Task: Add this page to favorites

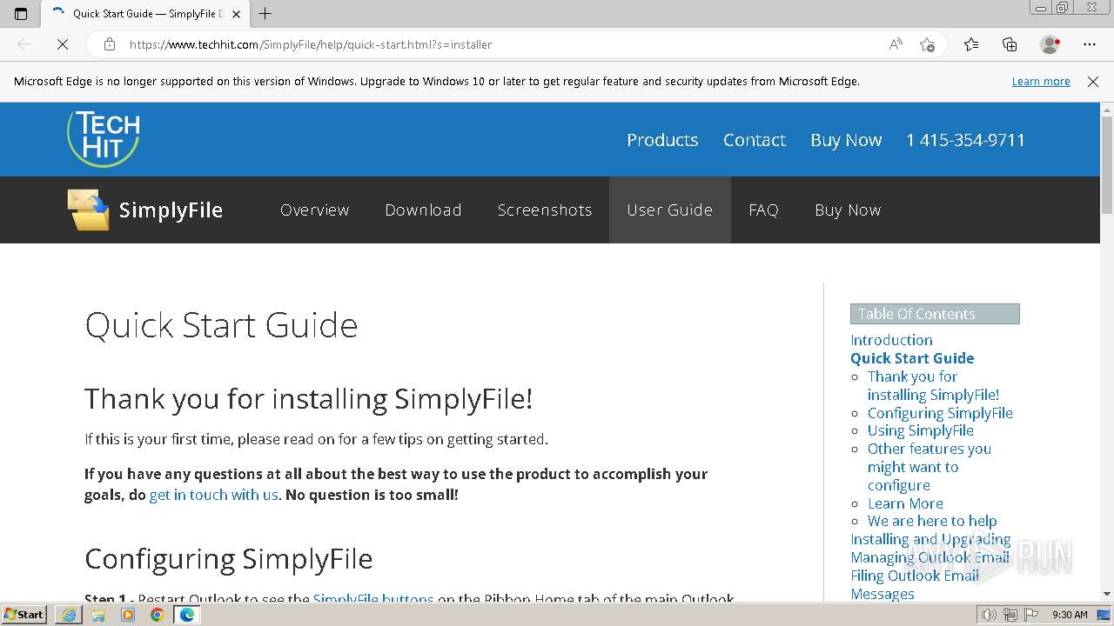Action: click(x=927, y=44)
